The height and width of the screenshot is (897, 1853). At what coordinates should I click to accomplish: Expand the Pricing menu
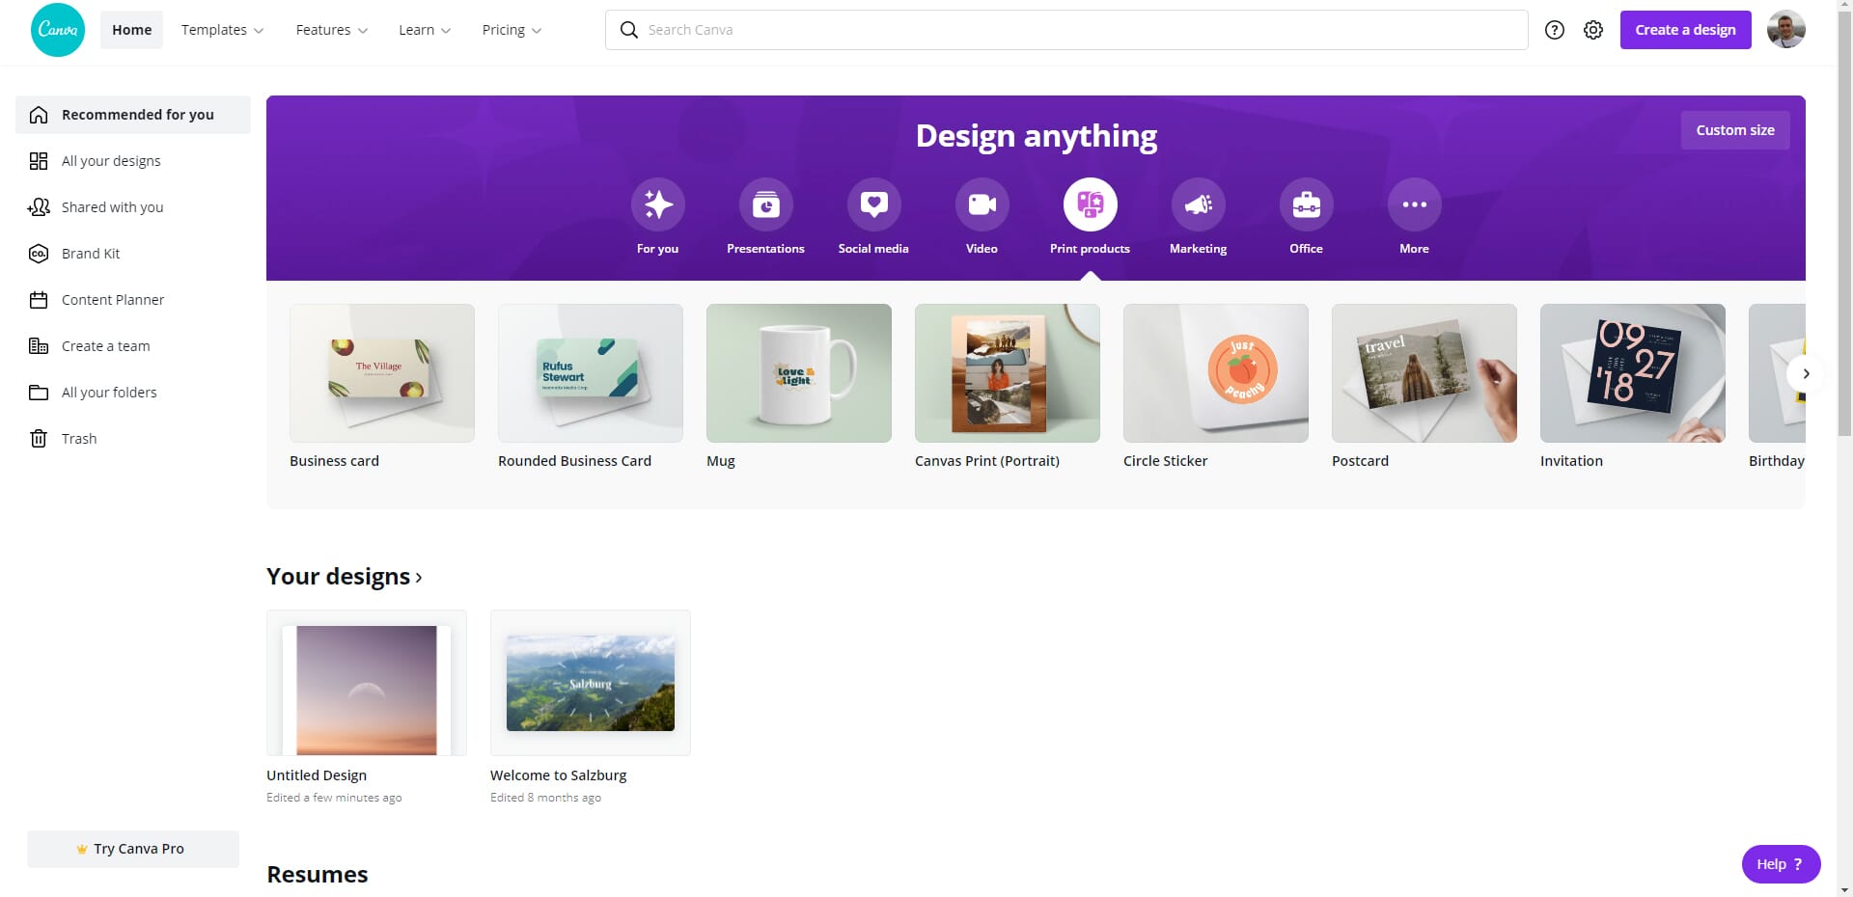point(512,30)
